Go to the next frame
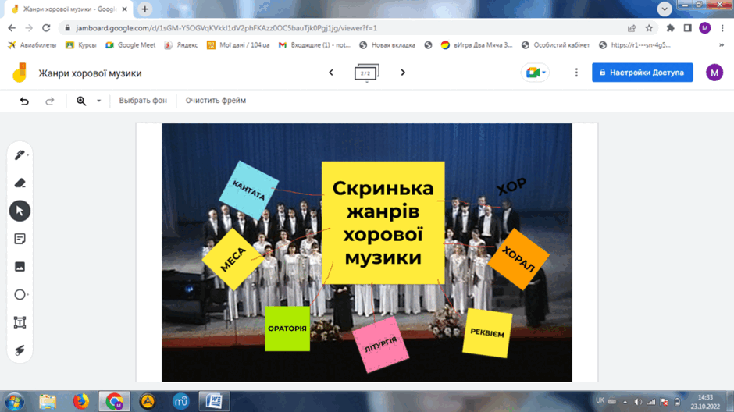Viewport: 734px width, 412px height. (403, 73)
